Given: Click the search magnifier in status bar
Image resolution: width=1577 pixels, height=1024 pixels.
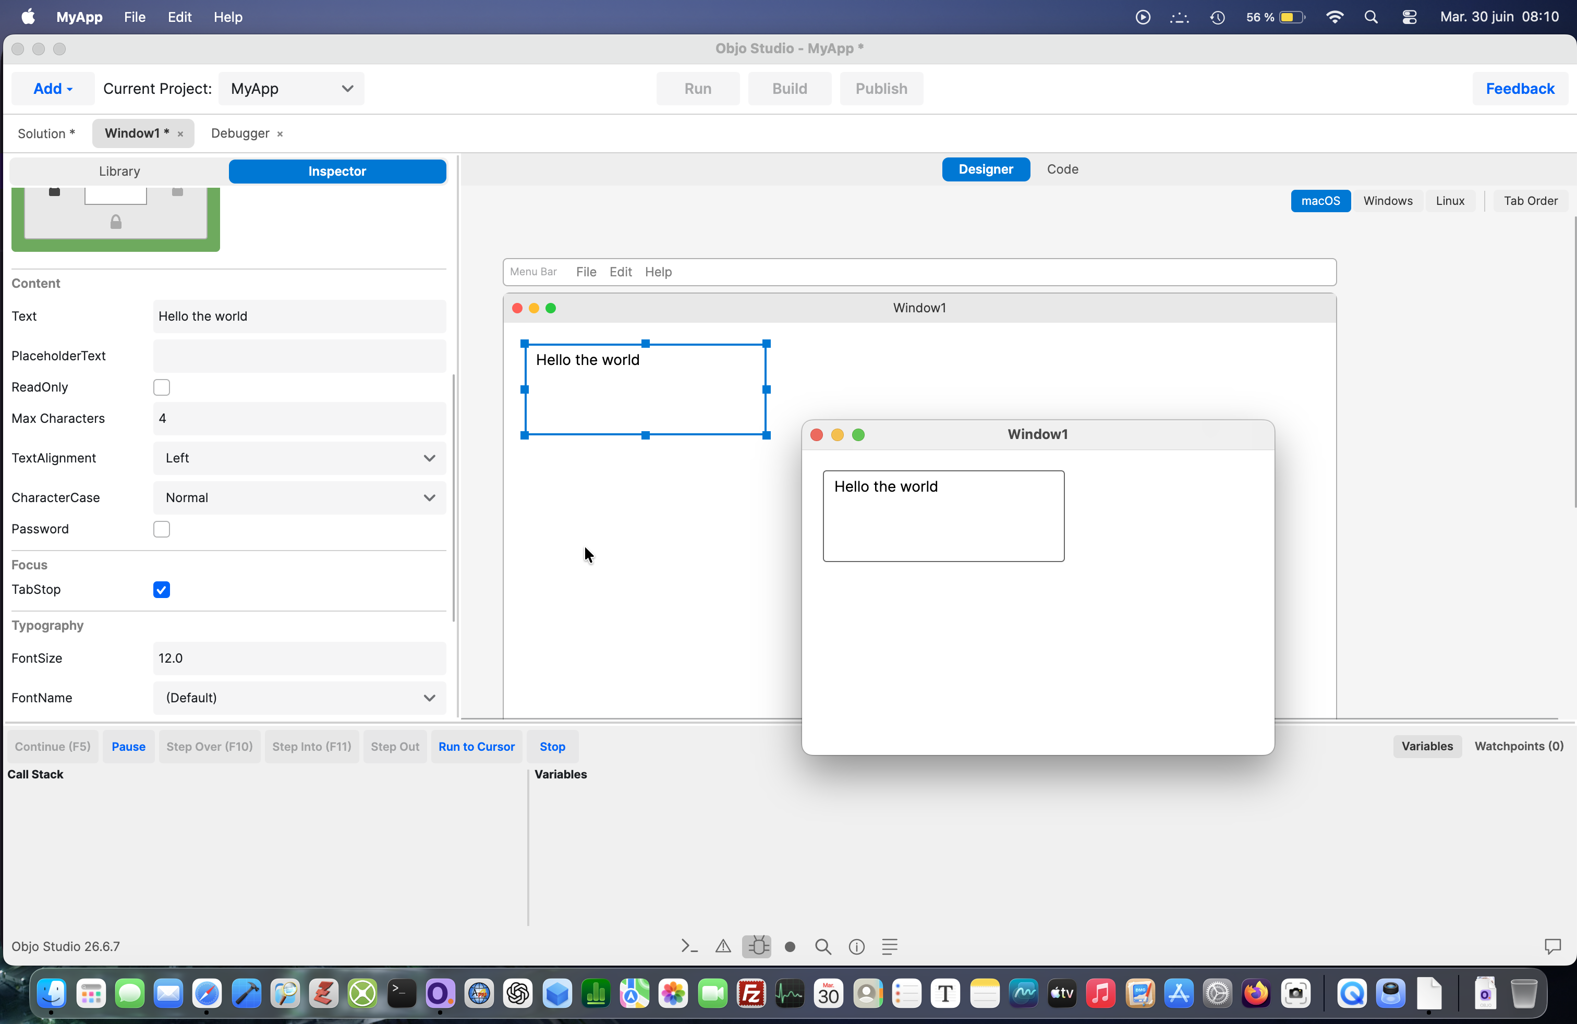Looking at the screenshot, I should pyautogui.click(x=823, y=947).
